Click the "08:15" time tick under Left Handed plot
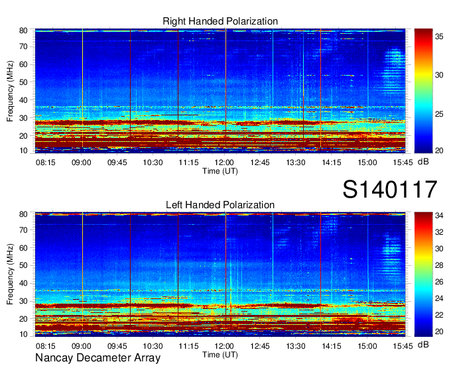The image size is (451, 366). (46, 346)
